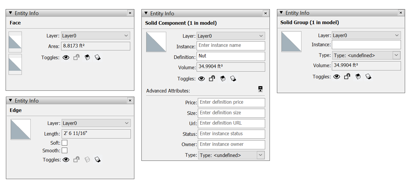The width and height of the screenshot is (416, 190).
Task: Click material swatch in Solid Group panel
Action: (291, 42)
